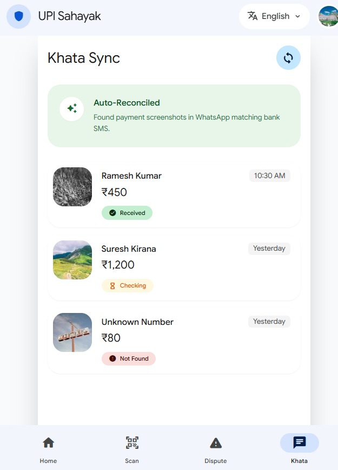Open the user profile avatar
338x470 pixels.
click(328, 16)
